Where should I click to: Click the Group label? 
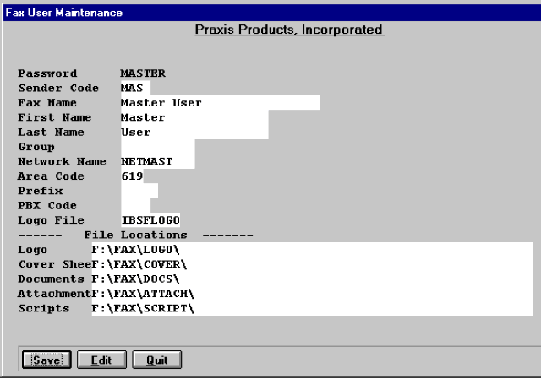pos(36,147)
